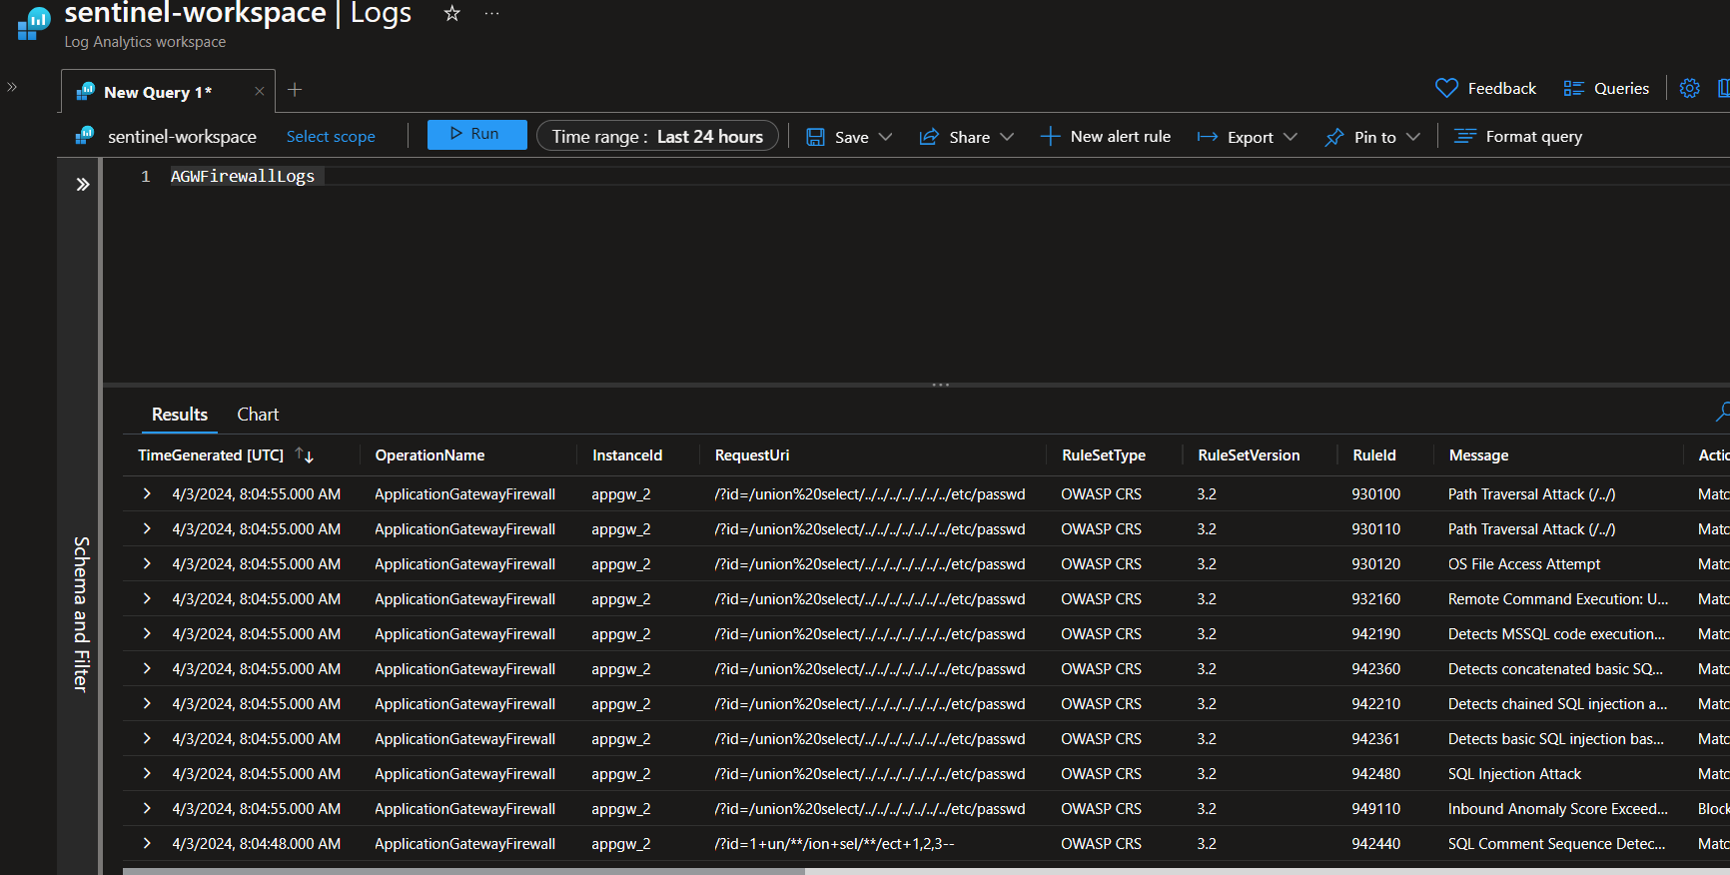Viewport: 1730px width, 875px height.
Task: Click the Share icon
Action: 929,137
